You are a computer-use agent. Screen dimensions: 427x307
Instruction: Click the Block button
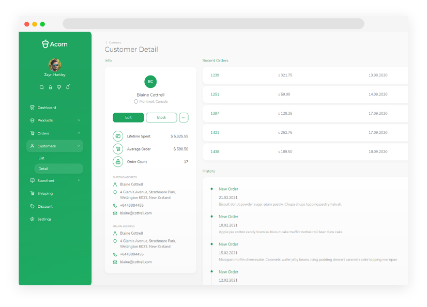[161, 117]
